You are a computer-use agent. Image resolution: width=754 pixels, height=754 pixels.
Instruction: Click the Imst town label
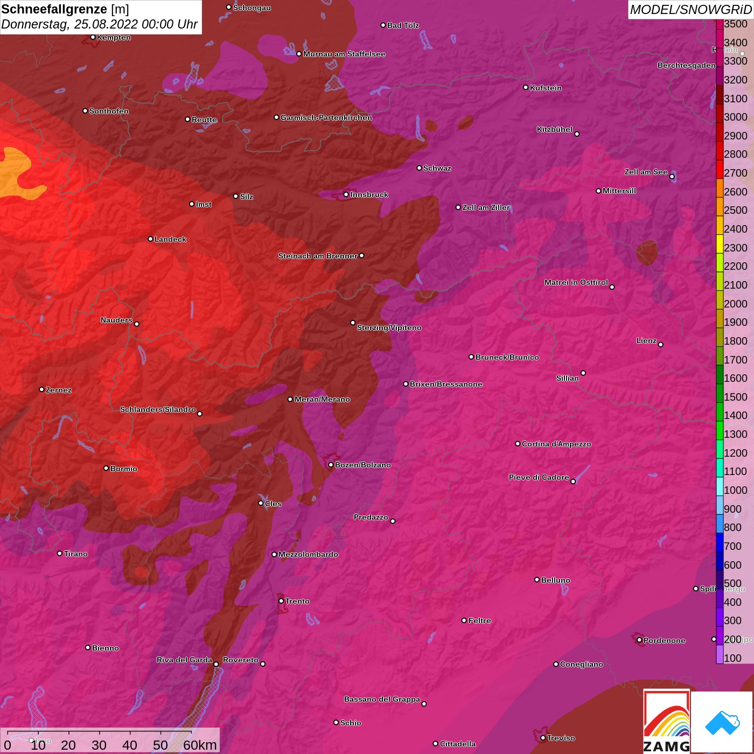(x=204, y=204)
